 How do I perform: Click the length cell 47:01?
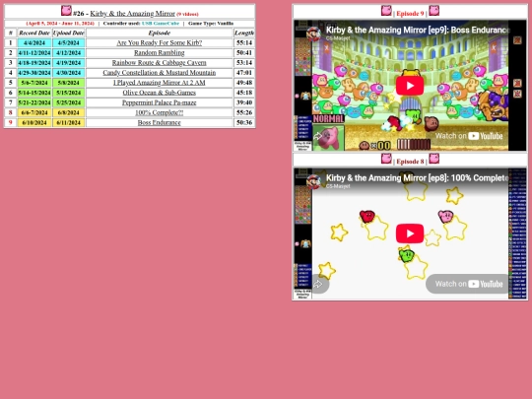[244, 73]
